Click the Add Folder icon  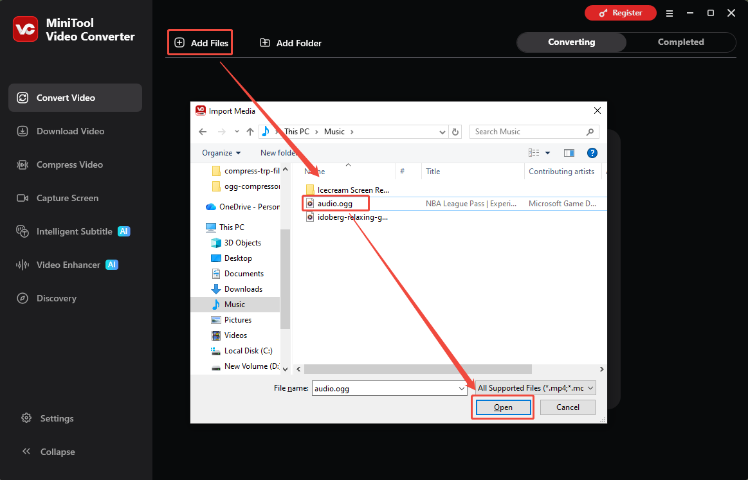pos(265,42)
